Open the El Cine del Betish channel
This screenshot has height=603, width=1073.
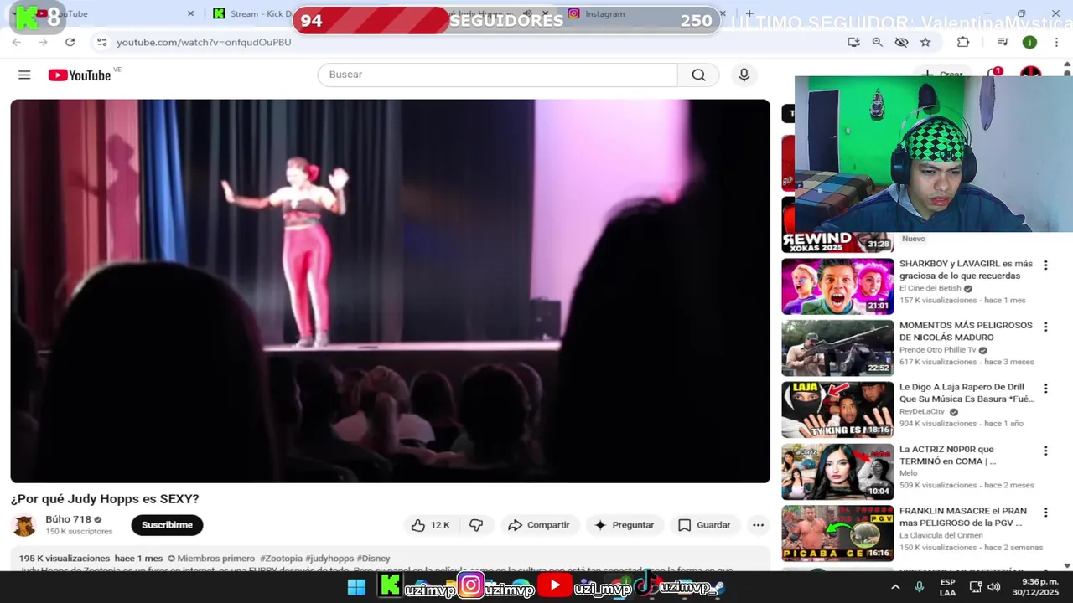930,288
